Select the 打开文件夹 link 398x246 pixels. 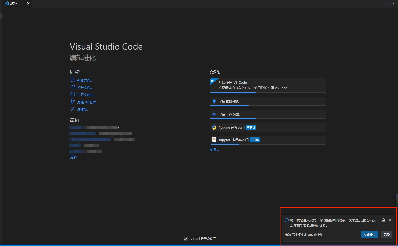point(86,95)
